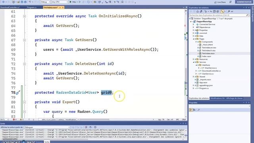The image size is (254, 143).
Task: Click Start Without Debugging outline play icon
Action: 79,2
